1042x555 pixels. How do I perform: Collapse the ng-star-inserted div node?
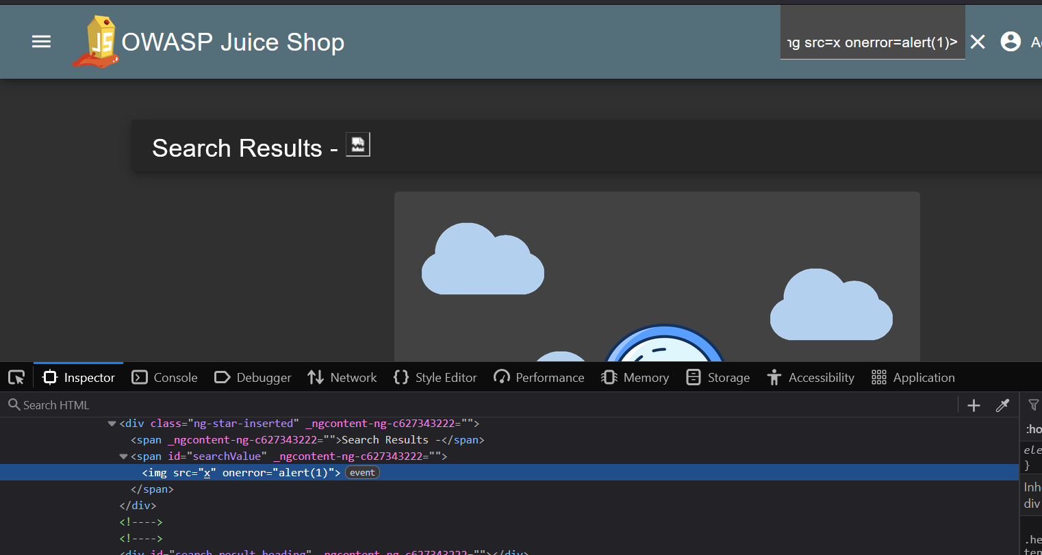click(112, 424)
